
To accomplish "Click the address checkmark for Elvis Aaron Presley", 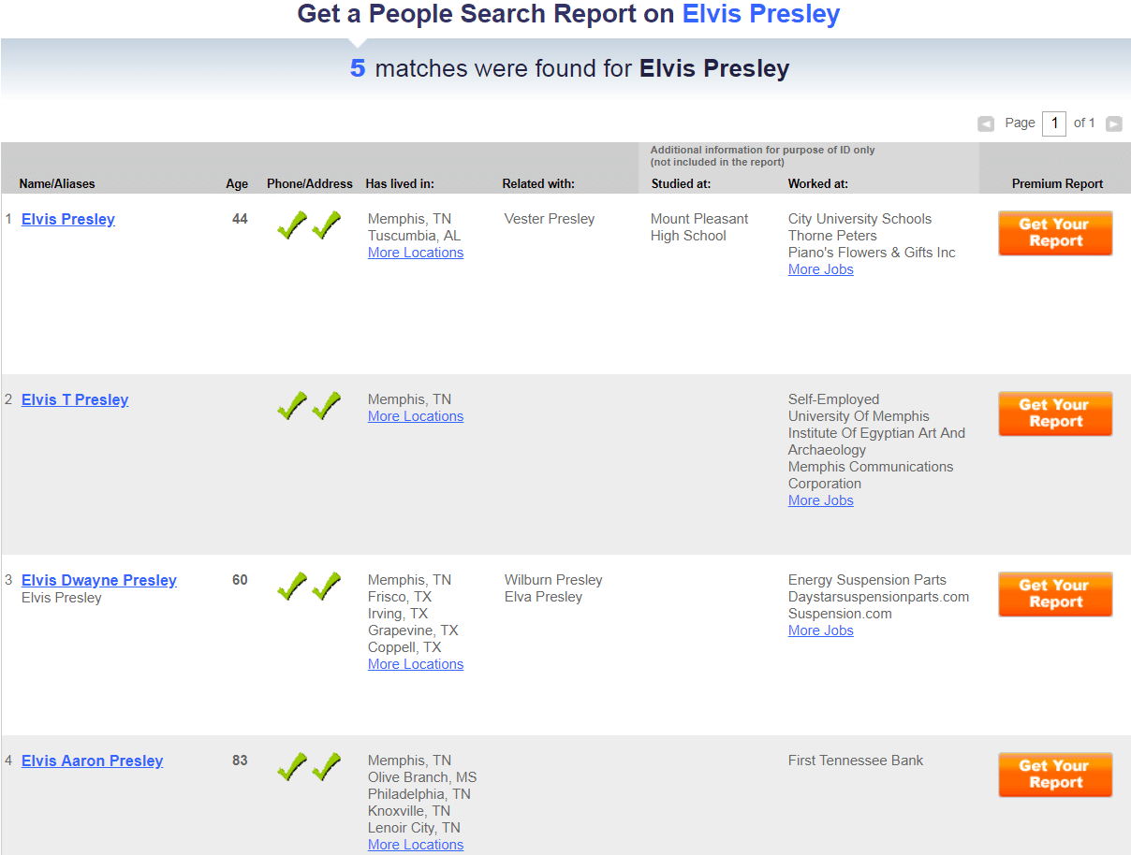I will click(x=327, y=766).
